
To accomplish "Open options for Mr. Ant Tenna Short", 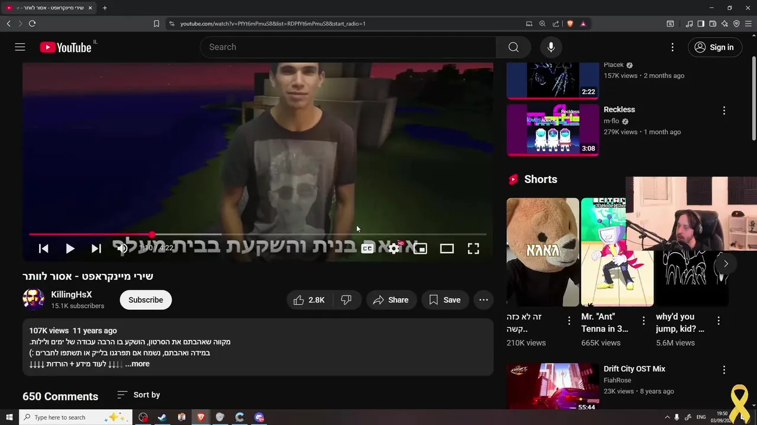I will [643, 321].
